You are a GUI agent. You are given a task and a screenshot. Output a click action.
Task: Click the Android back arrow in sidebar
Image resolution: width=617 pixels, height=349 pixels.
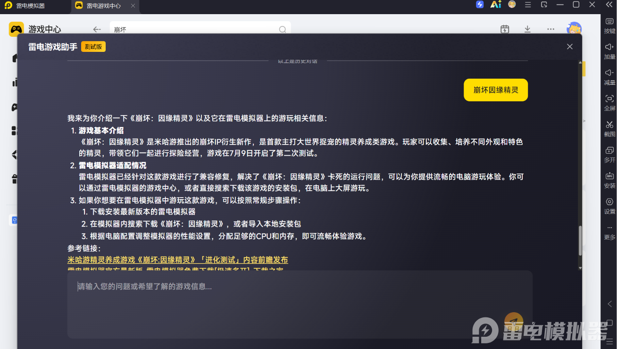tap(609, 304)
